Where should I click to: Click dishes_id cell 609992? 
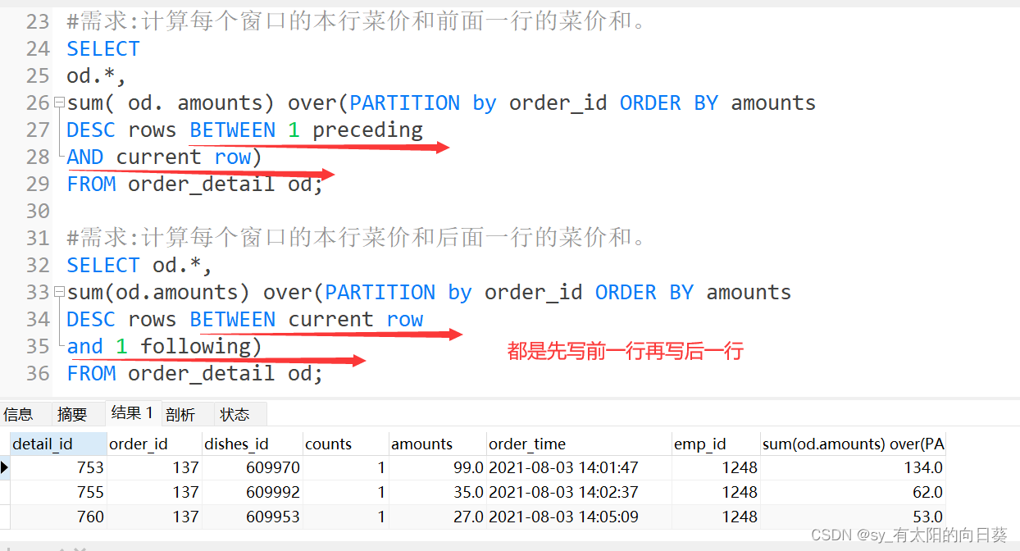(253, 492)
